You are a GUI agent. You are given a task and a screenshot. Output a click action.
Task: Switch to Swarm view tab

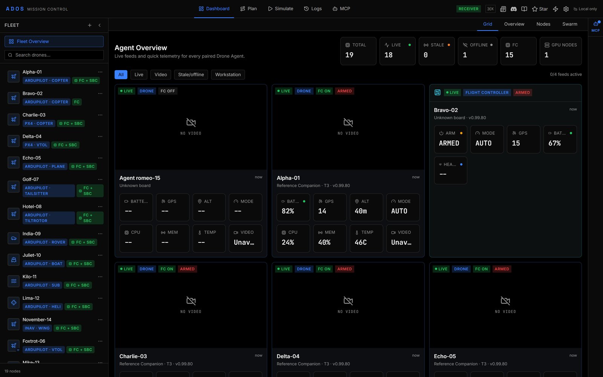click(570, 24)
